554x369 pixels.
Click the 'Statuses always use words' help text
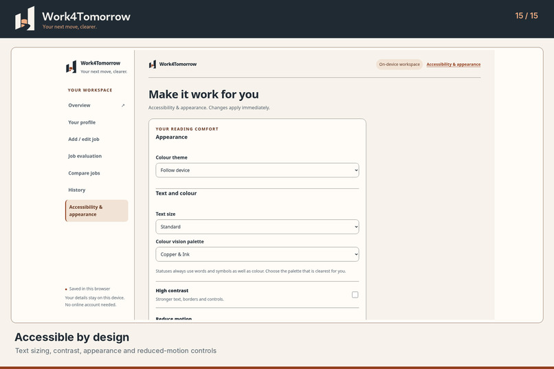point(251,271)
